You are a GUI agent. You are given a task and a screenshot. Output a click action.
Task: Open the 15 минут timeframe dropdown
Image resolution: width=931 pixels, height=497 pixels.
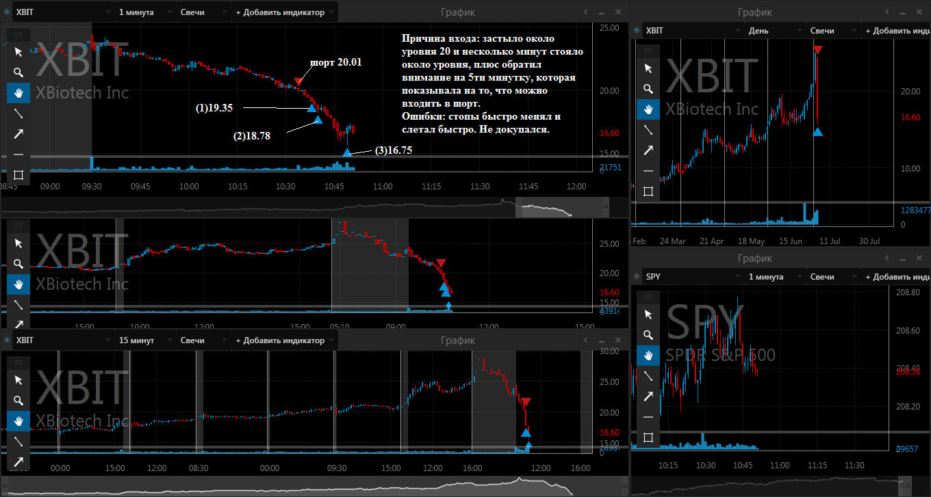[144, 340]
